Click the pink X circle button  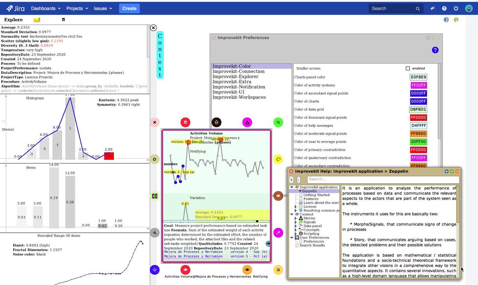pyautogui.click(x=155, y=122)
